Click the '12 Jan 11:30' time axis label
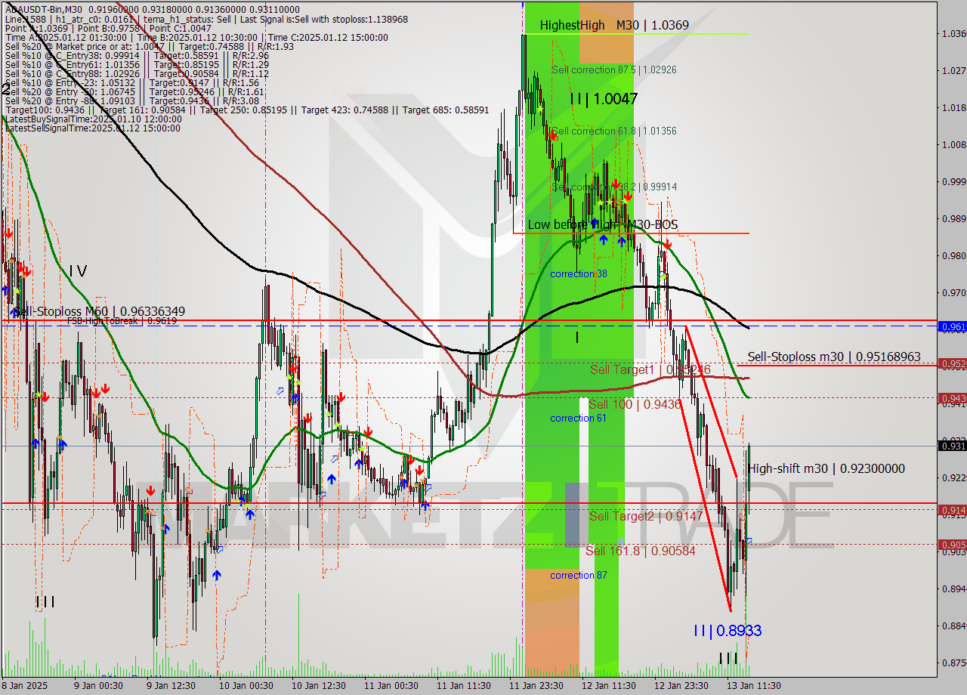The image size is (967, 695). 610,685
